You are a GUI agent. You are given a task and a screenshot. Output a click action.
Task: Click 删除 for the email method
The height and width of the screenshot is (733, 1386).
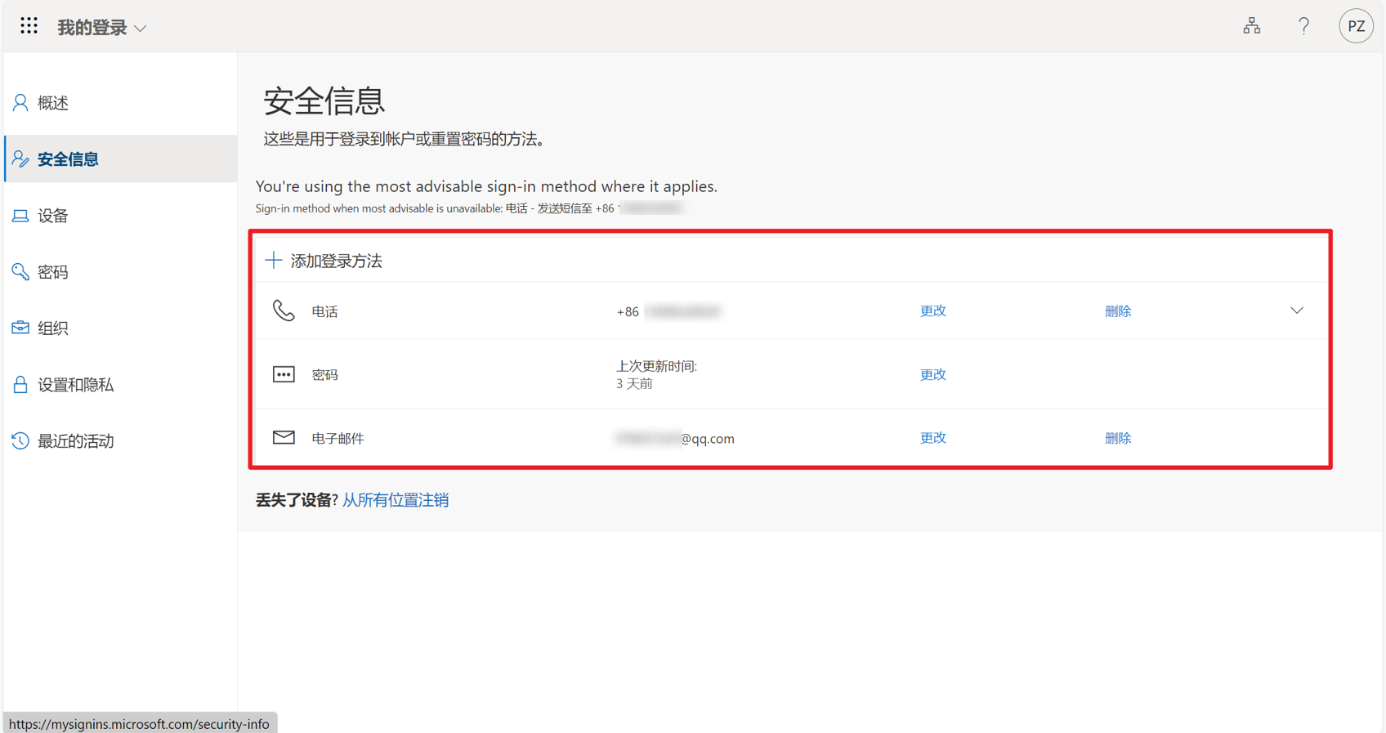coord(1117,438)
